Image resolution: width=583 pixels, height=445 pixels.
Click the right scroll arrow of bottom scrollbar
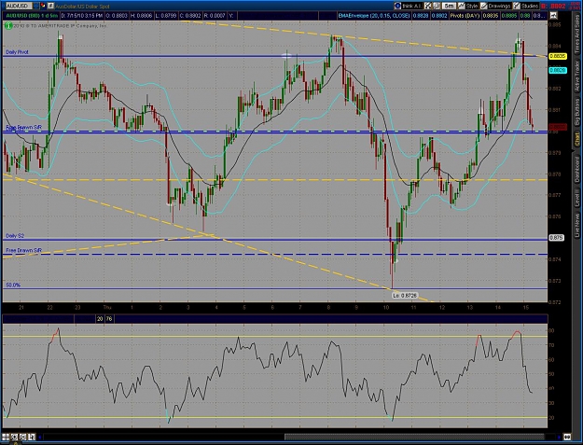559,437
